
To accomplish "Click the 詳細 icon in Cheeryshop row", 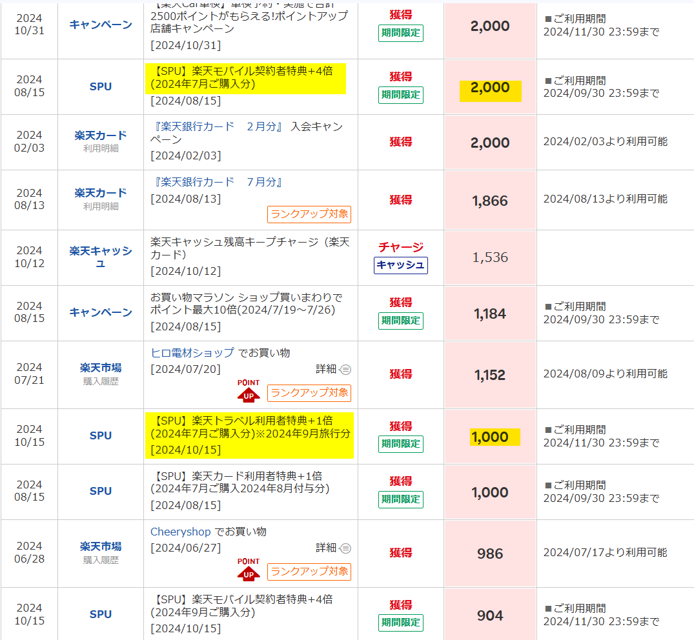I will [345, 548].
